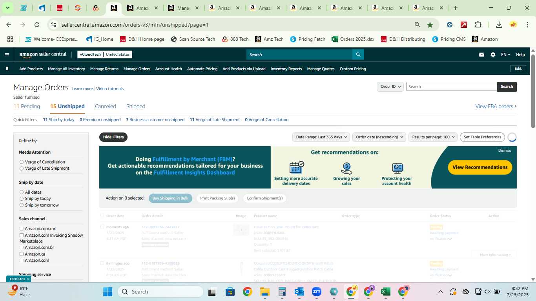The height and width of the screenshot is (301, 536).
Task: Select All dates radio option
Action: [22, 192]
